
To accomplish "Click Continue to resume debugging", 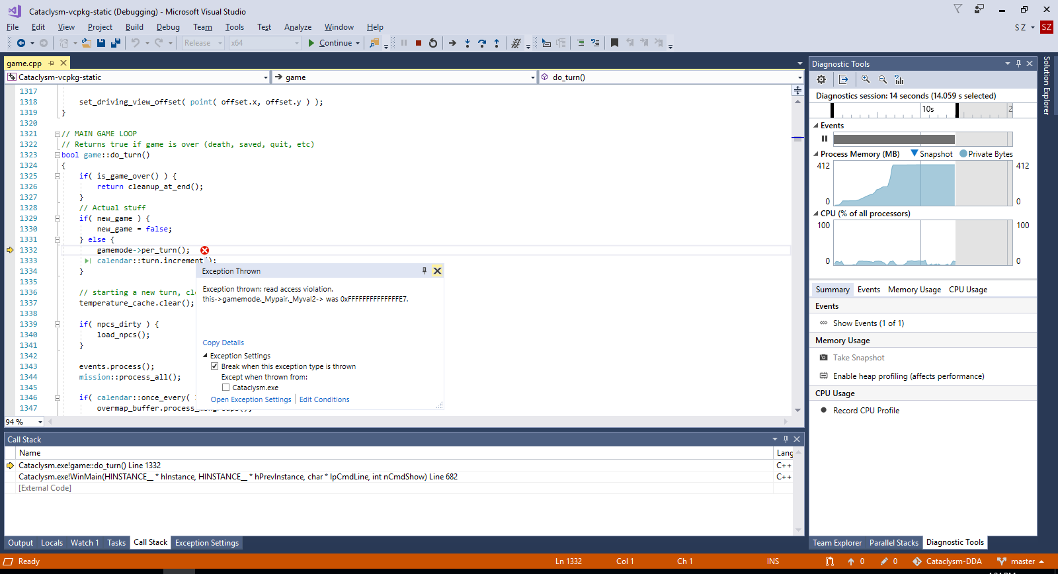I will (x=330, y=43).
